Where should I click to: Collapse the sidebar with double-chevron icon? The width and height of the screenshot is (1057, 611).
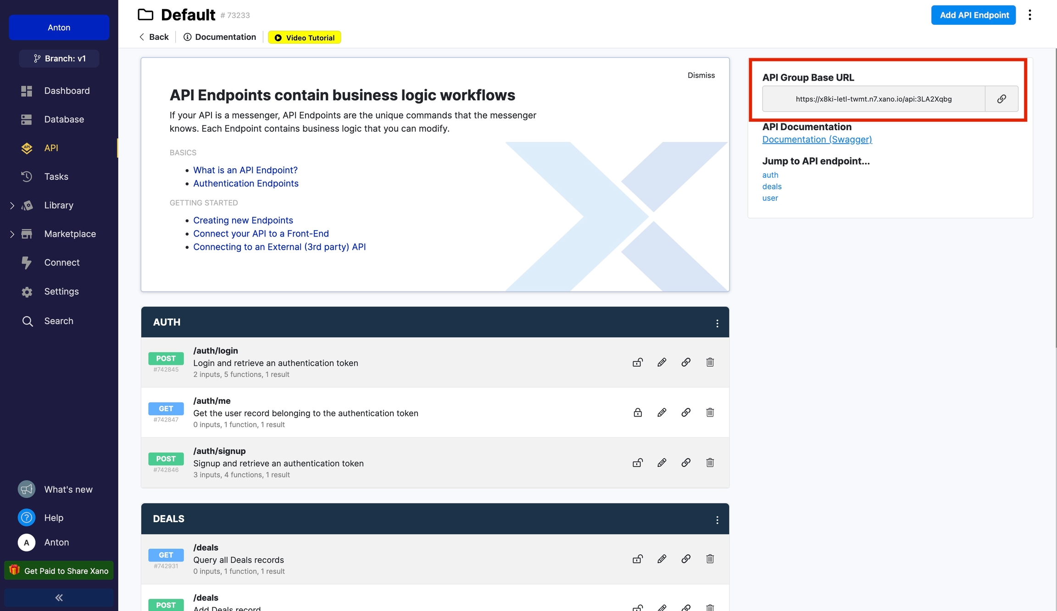pos(59,597)
